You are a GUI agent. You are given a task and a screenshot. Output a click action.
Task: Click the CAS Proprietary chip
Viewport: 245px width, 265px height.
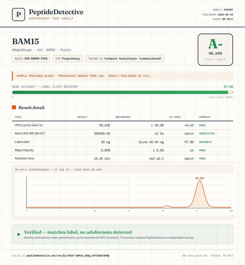[x=68, y=59]
